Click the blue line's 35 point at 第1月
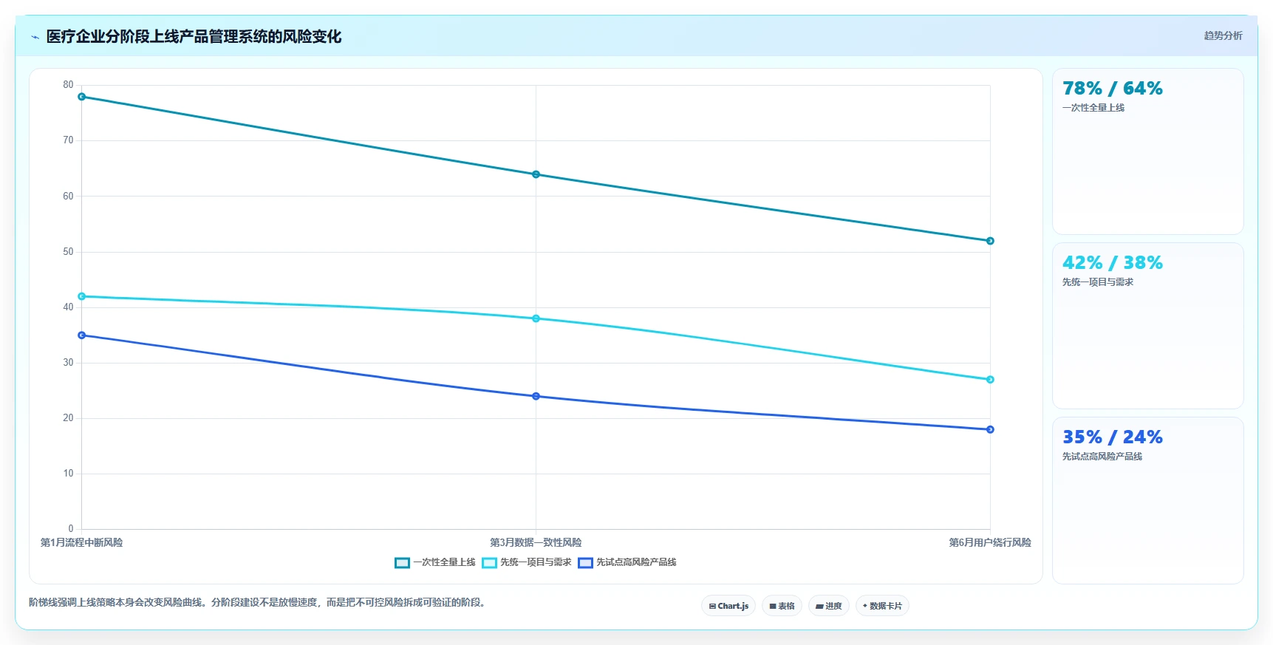The image size is (1273, 645). [82, 335]
